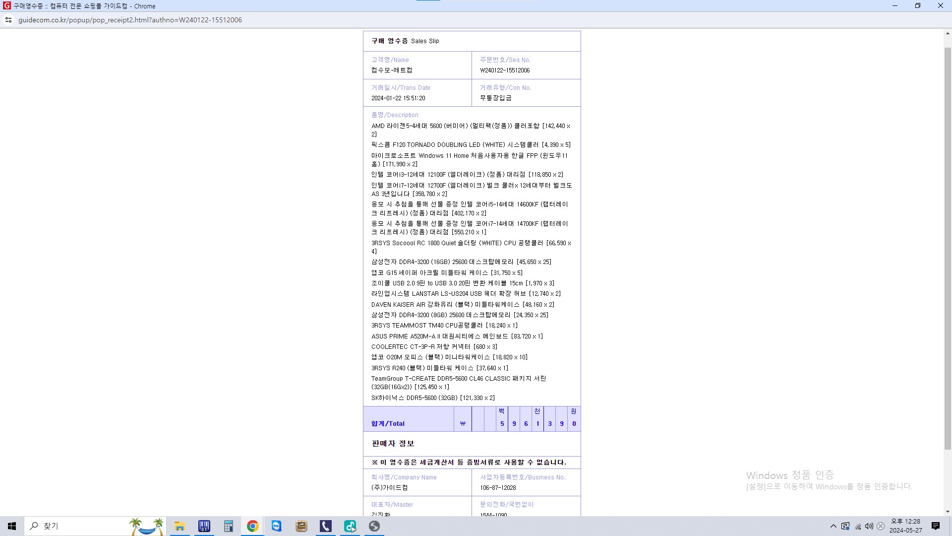Click the guidecom.co.kr URL in address bar
The image size is (952, 536).
pyautogui.click(x=130, y=20)
